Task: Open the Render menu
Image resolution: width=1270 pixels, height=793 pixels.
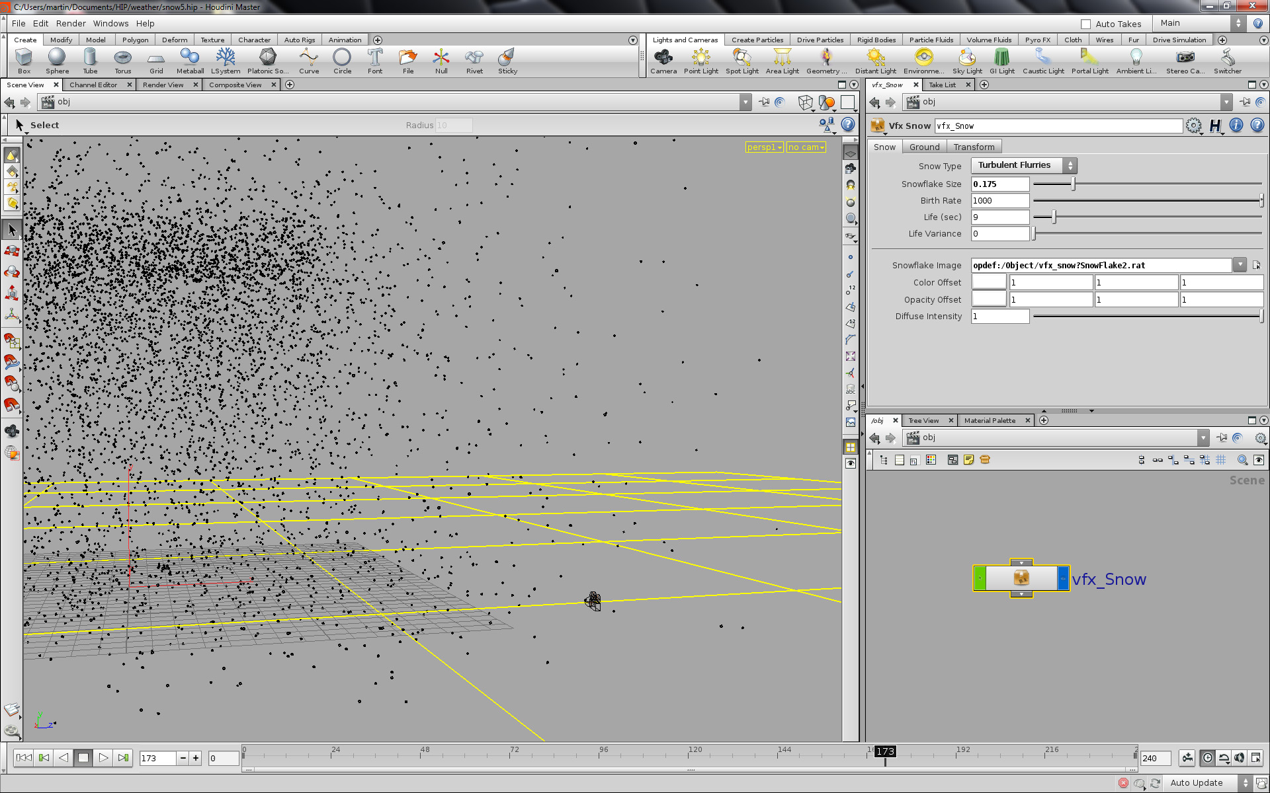Action: (71, 23)
